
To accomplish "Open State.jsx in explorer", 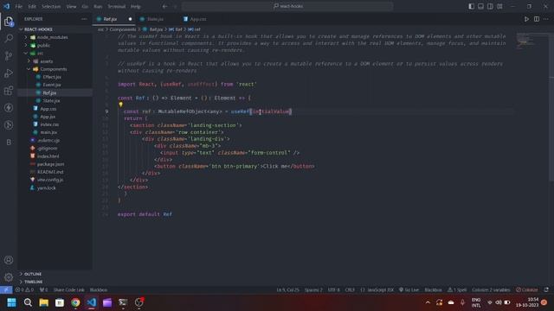I will pyautogui.click(x=51, y=101).
